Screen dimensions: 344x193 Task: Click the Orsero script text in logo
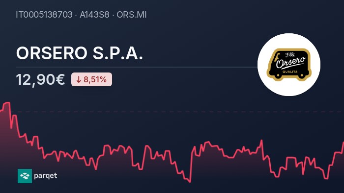click(291, 62)
